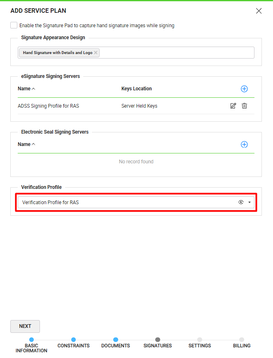Go to the Basic Information step
Viewport: 273px width, 358px height.
click(x=31, y=340)
